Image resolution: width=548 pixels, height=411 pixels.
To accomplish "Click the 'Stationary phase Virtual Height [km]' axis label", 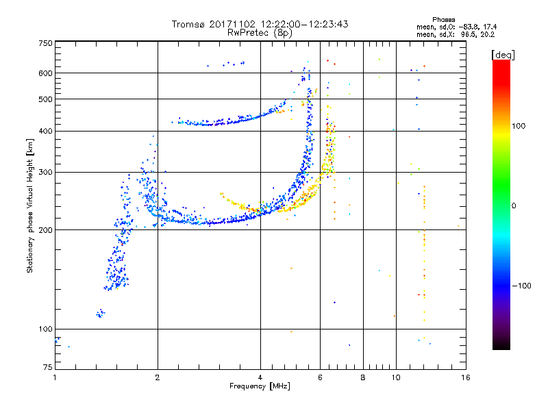I will (x=30, y=206).
